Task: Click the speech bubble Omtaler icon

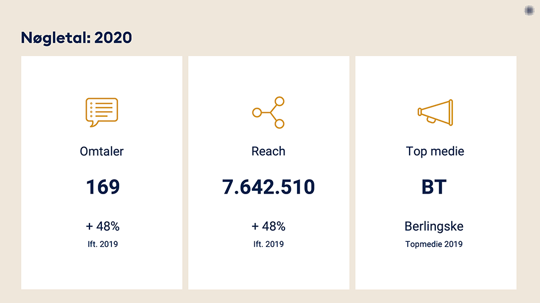Action: click(x=102, y=112)
